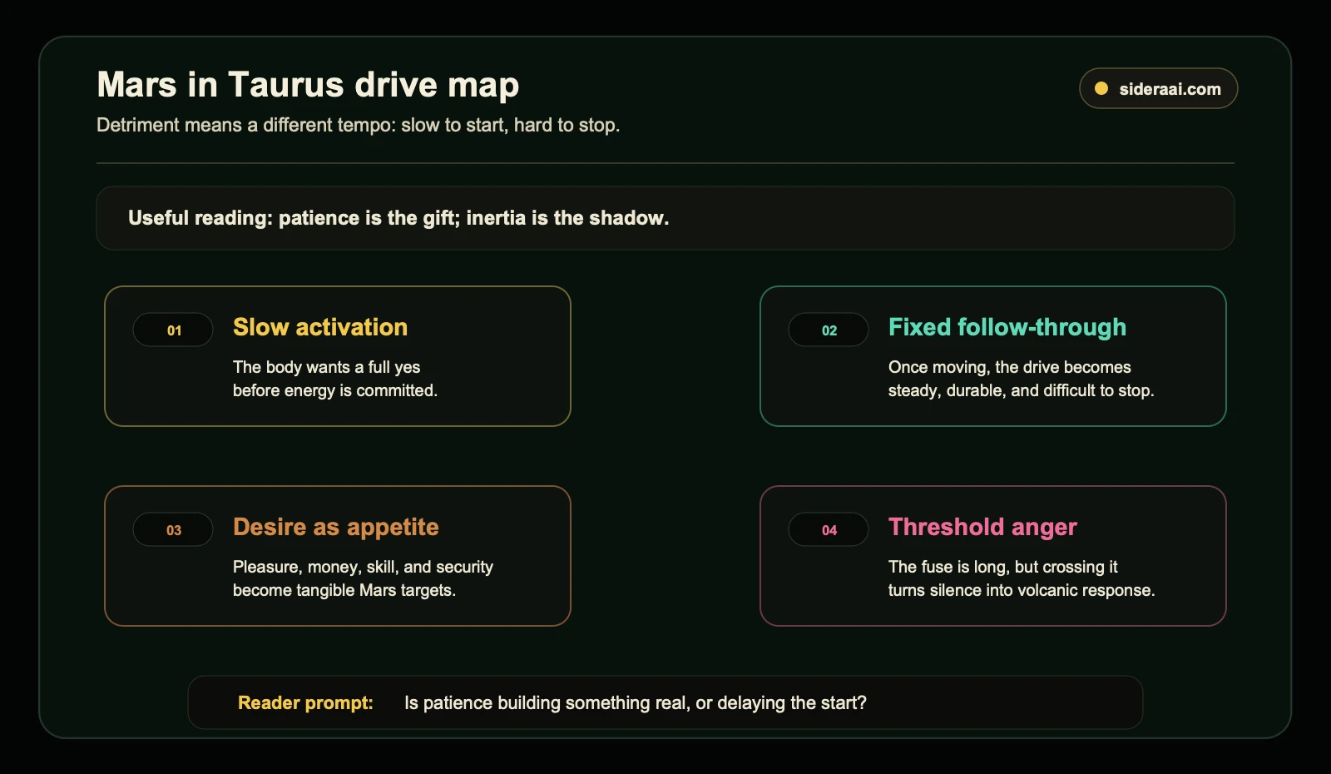Click the text 'Once moving, the drive becomes'
This screenshot has height=774, width=1331.
coord(1010,367)
